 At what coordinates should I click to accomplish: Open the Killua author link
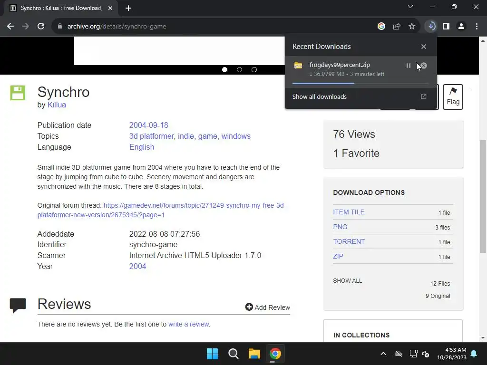(57, 105)
